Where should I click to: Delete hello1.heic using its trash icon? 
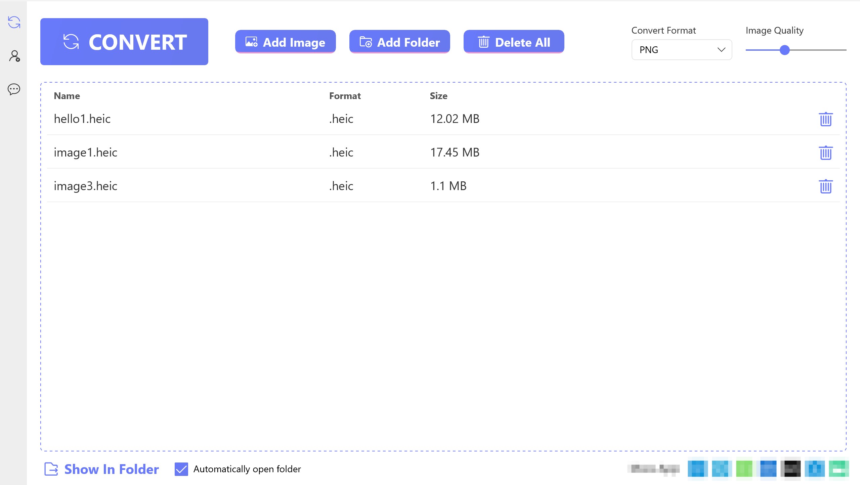click(825, 119)
